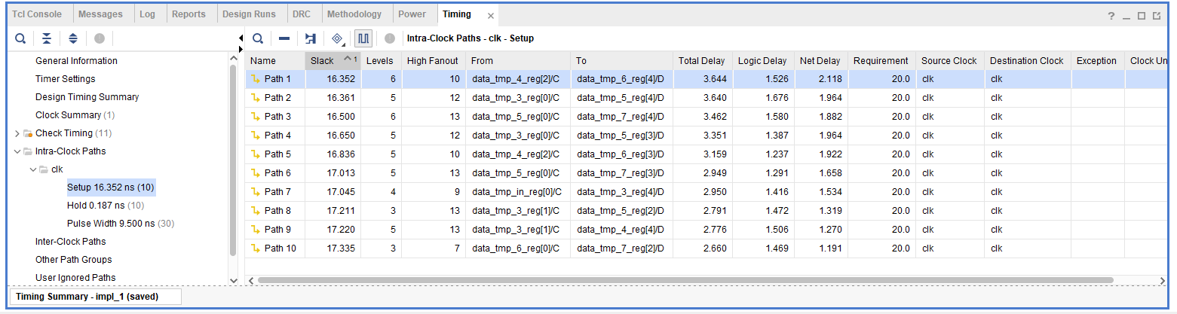The width and height of the screenshot is (1177, 314).
Task: Select the Path 1 row icon
Action: pyautogui.click(x=255, y=79)
